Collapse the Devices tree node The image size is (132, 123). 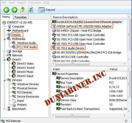[x=4, y=80]
